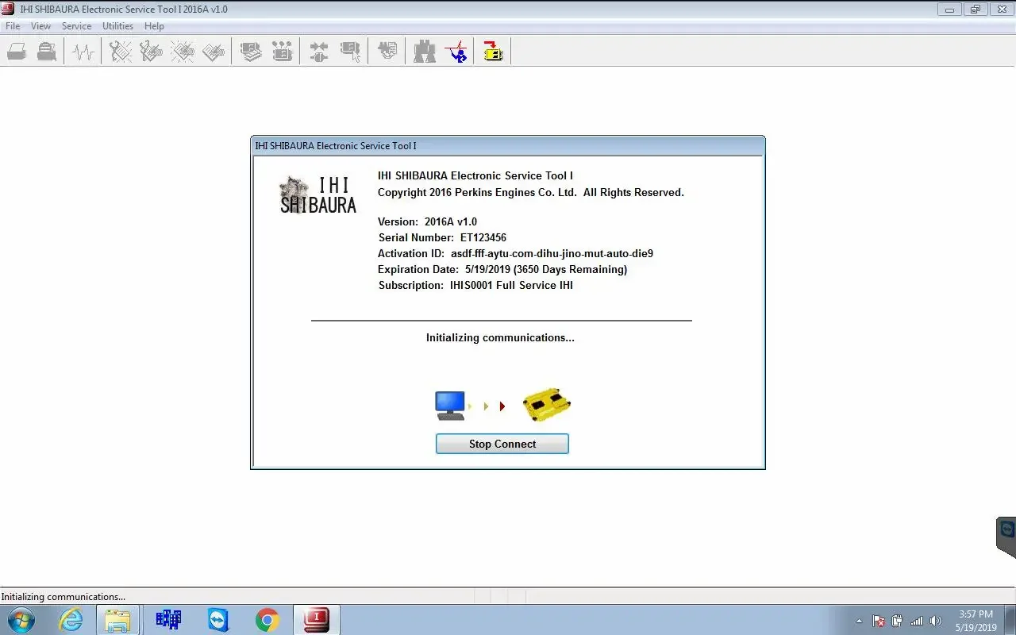Show Active Event Codes from the toolbar
This screenshot has width=1016, height=635.
click(183, 52)
